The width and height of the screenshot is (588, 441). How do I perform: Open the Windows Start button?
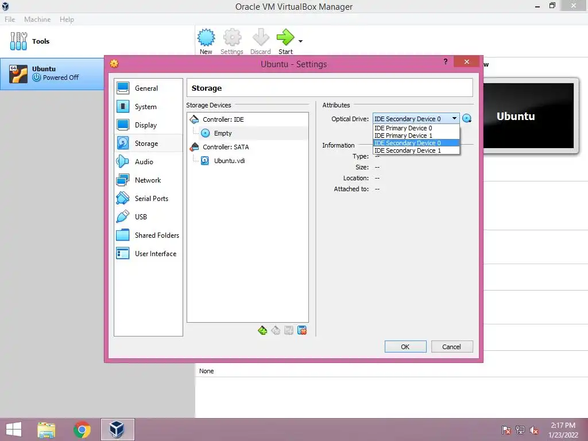pyautogui.click(x=14, y=430)
